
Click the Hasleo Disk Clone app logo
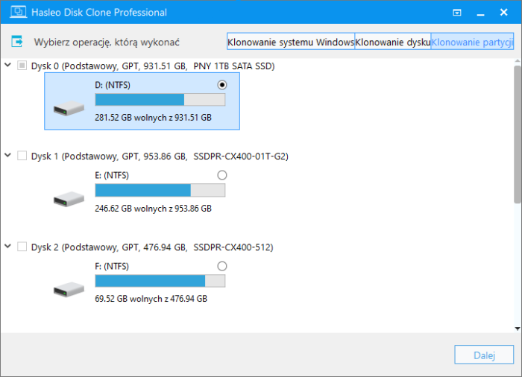[13, 13]
